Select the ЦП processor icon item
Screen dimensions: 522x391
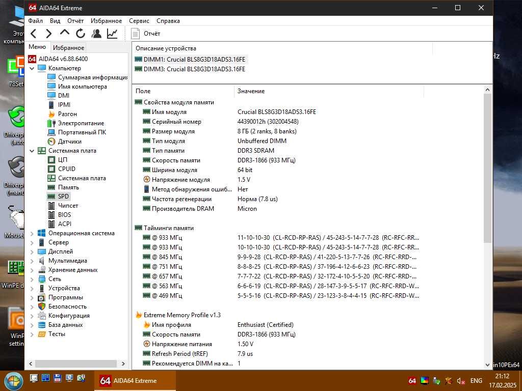[51, 160]
